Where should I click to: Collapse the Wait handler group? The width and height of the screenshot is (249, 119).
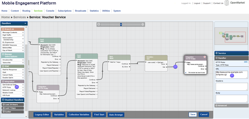(3, 66)
